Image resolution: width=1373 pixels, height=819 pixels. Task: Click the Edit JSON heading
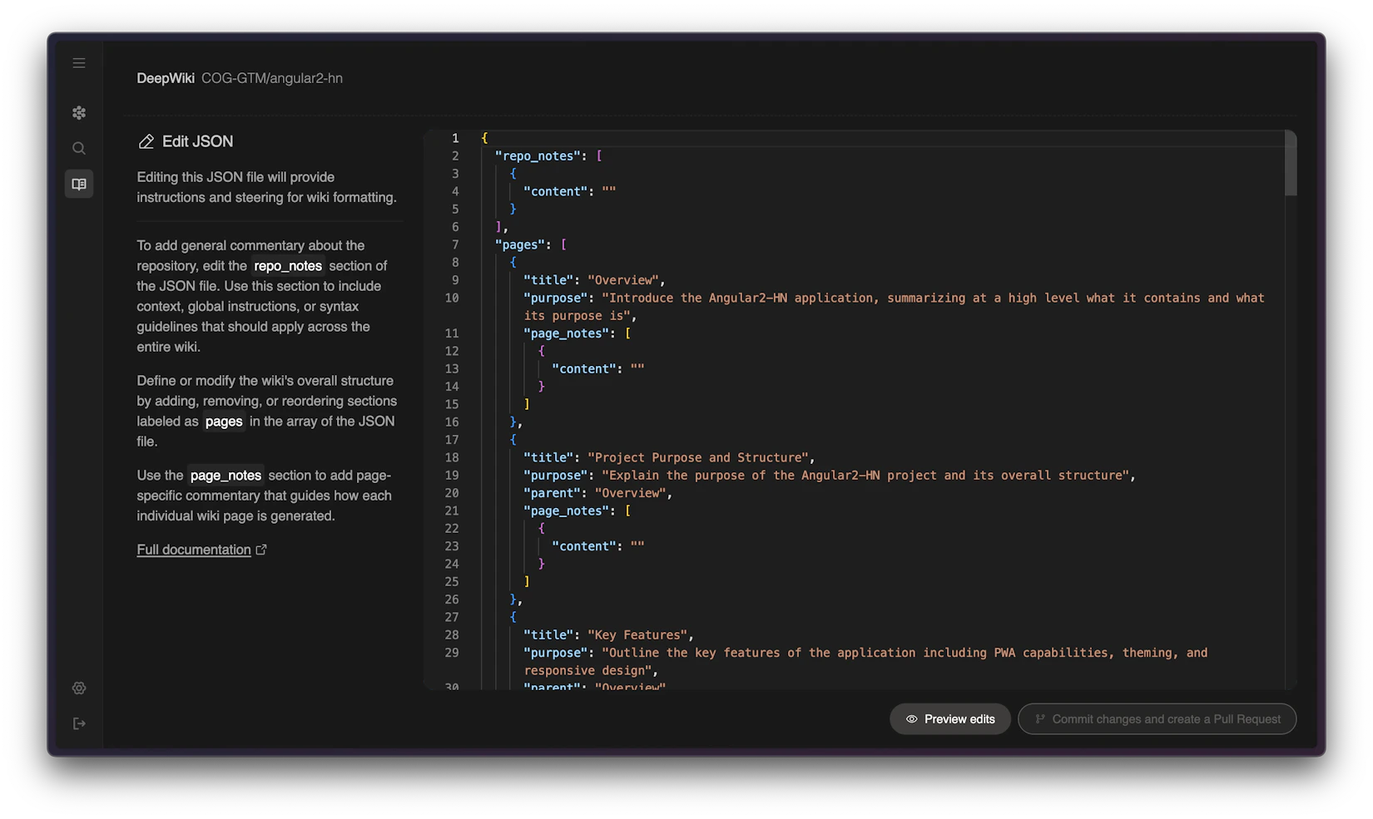point(198,141)
